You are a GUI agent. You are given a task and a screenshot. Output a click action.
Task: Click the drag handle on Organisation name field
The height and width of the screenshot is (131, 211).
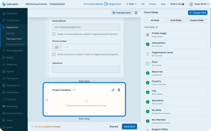coord(148,54)
